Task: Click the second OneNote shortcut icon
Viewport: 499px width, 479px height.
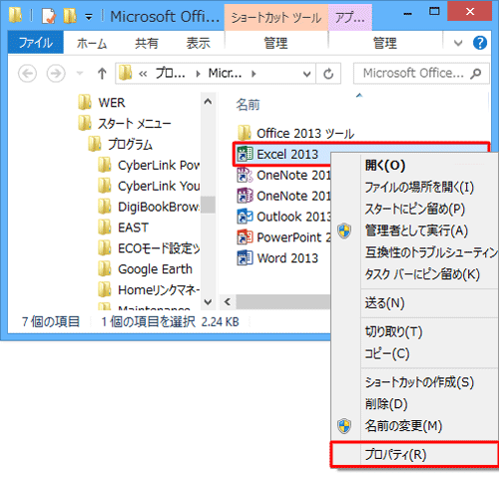Action: point(245,196)
